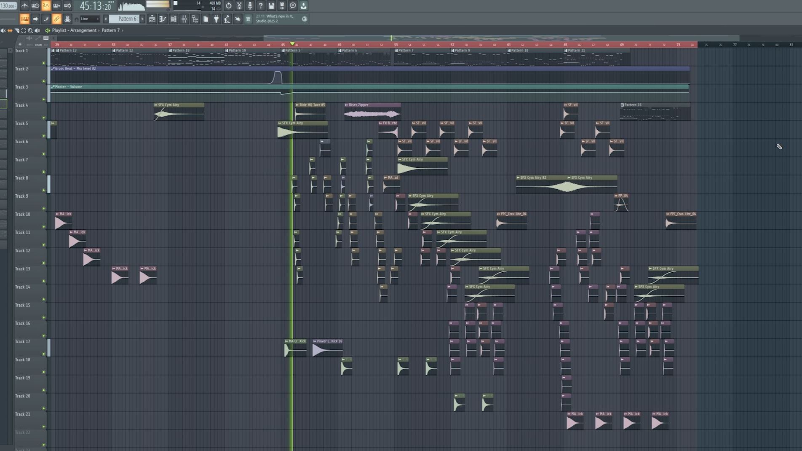Click Pattern 7 breadcrumb label
Image resolution: width=802 pixels, height=451 pixels.
click(110, 30)
